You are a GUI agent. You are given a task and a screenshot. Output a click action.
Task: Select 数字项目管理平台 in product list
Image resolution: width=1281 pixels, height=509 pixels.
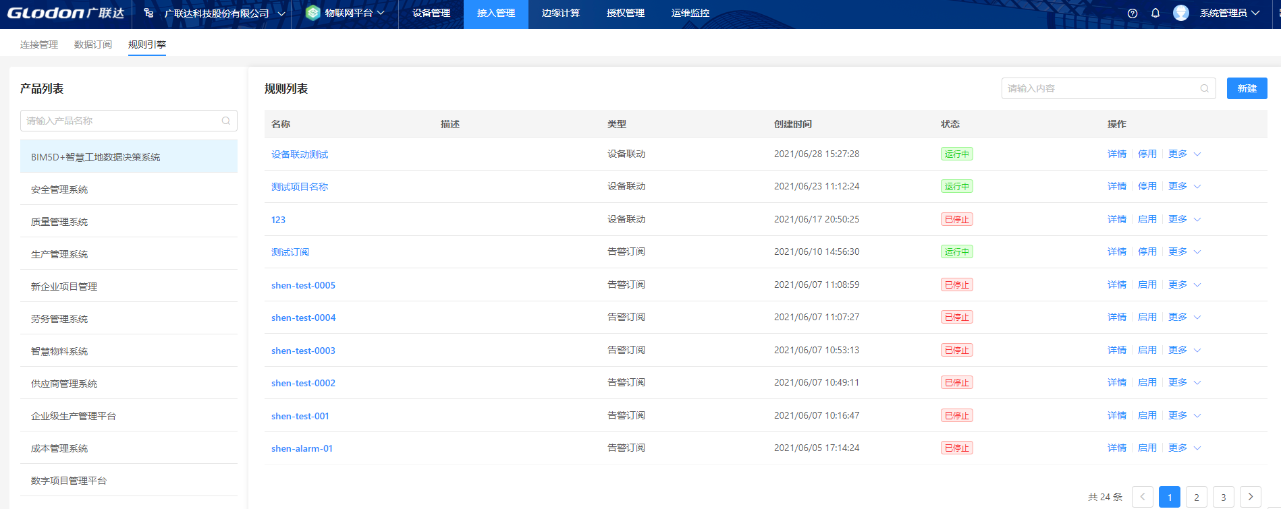tap(129, 481)
